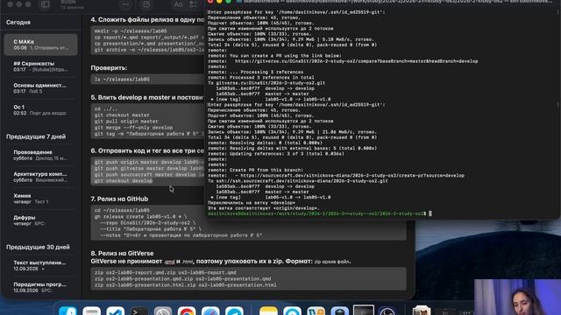Click the "git checkout master" code line

click(x=122, y=115)
